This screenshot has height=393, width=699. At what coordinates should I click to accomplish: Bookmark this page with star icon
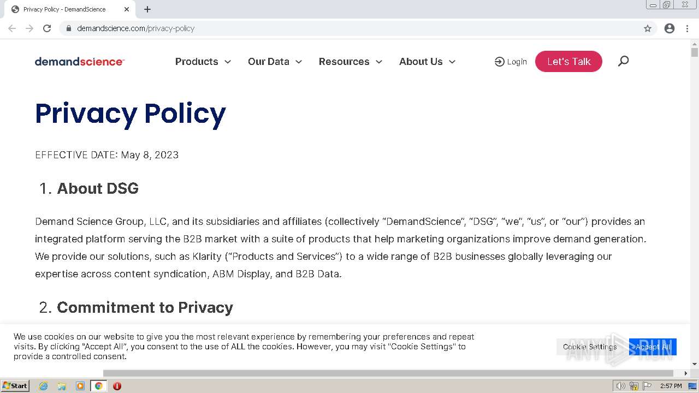[x=648, y=28]
